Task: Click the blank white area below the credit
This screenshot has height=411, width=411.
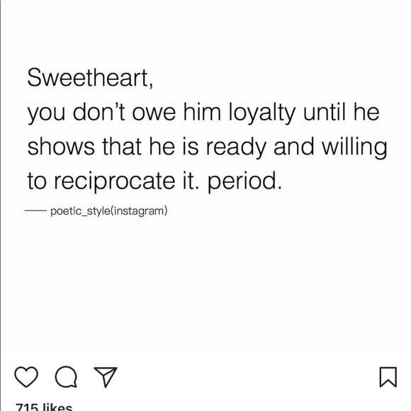Action: tap(205, 288)
